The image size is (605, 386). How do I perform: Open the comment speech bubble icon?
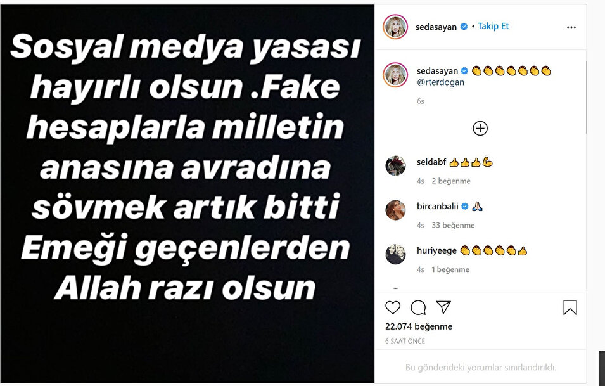pos(418,307)
